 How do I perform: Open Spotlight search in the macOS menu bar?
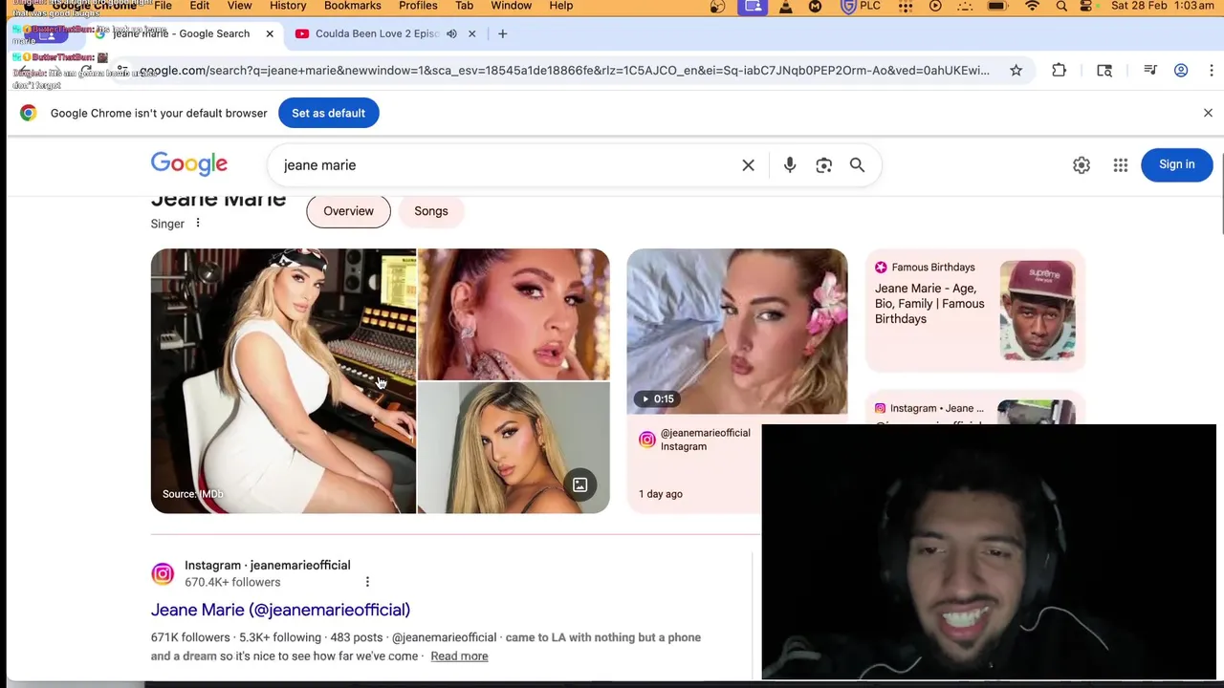pos(1061,6)
